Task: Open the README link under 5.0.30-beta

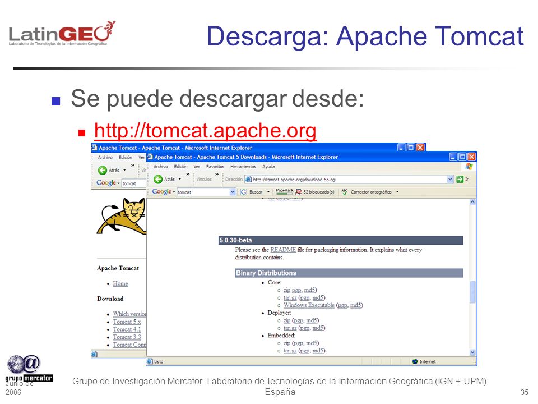Action: tap(283, 250)
